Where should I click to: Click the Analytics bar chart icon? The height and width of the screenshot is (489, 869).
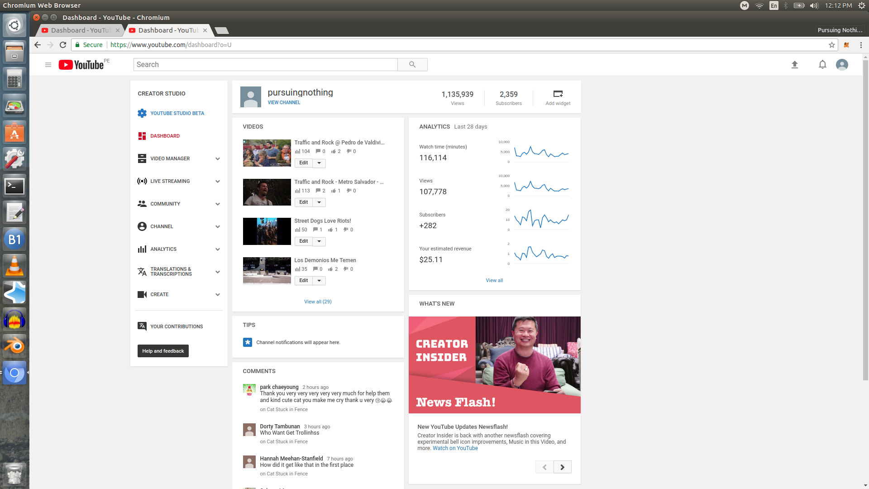(142, 249)
